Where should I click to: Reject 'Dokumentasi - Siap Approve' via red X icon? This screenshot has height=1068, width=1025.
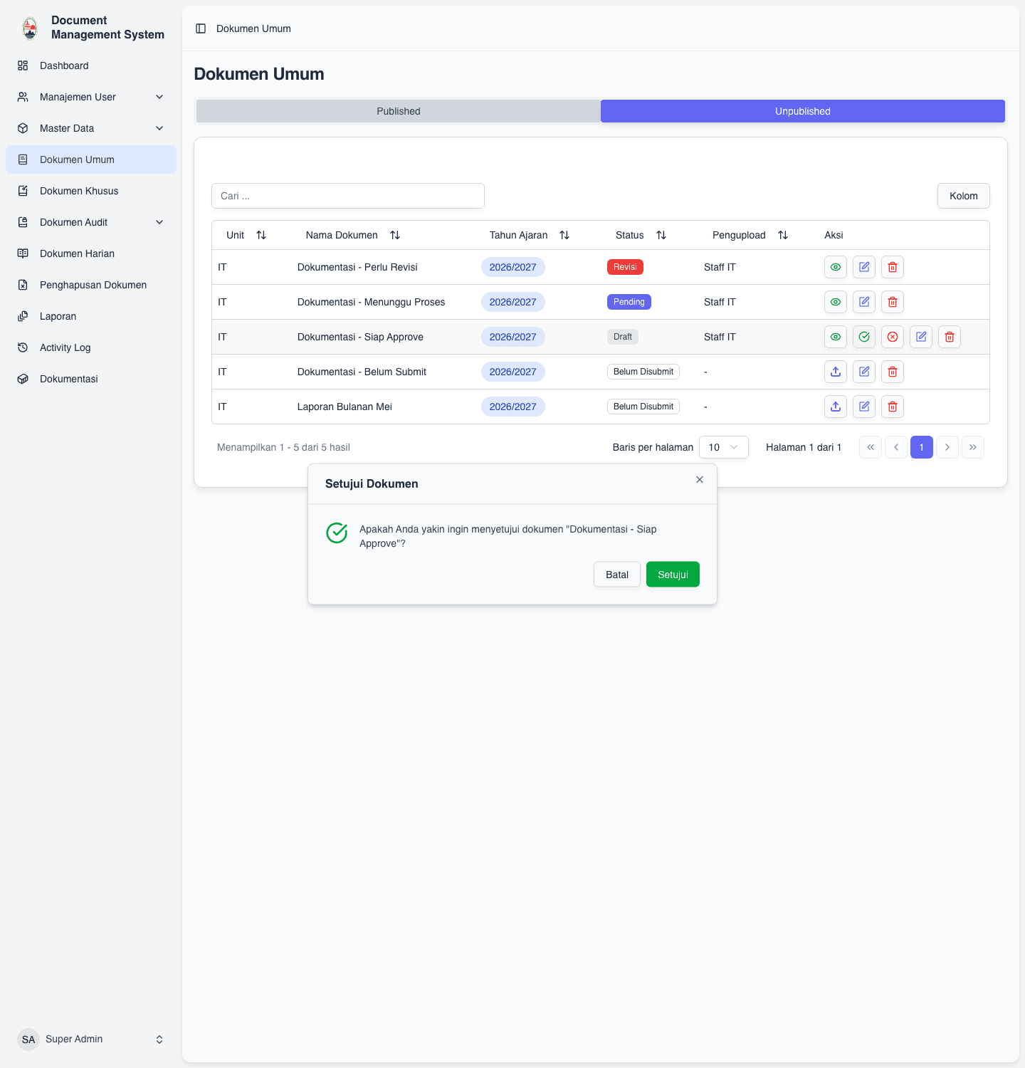coord(893,337)
